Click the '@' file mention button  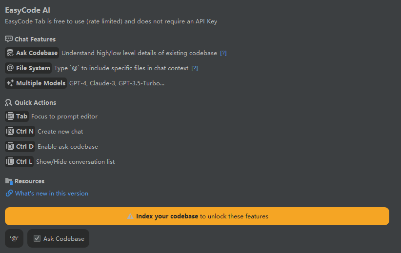pos(14,238)
